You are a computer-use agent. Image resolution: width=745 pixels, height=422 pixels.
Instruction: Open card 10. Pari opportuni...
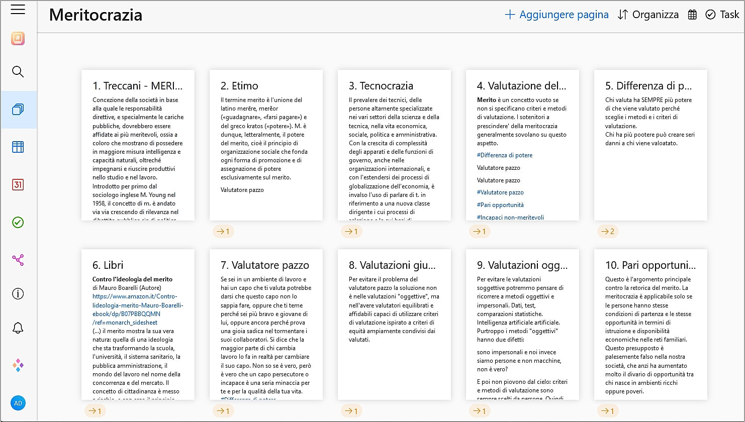coord(650,325)
